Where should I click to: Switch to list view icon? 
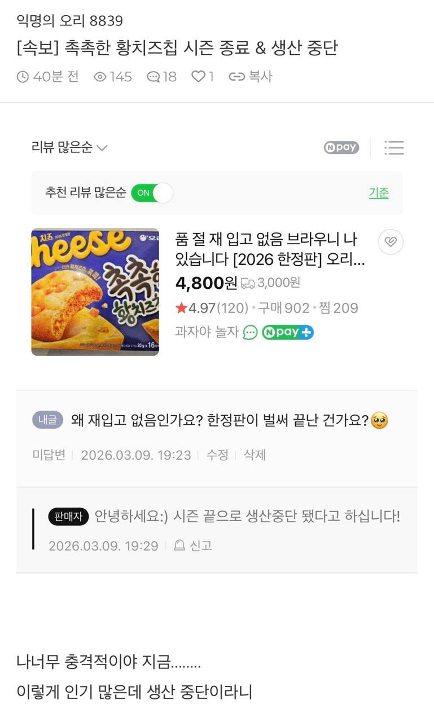(x=394, y=148)
